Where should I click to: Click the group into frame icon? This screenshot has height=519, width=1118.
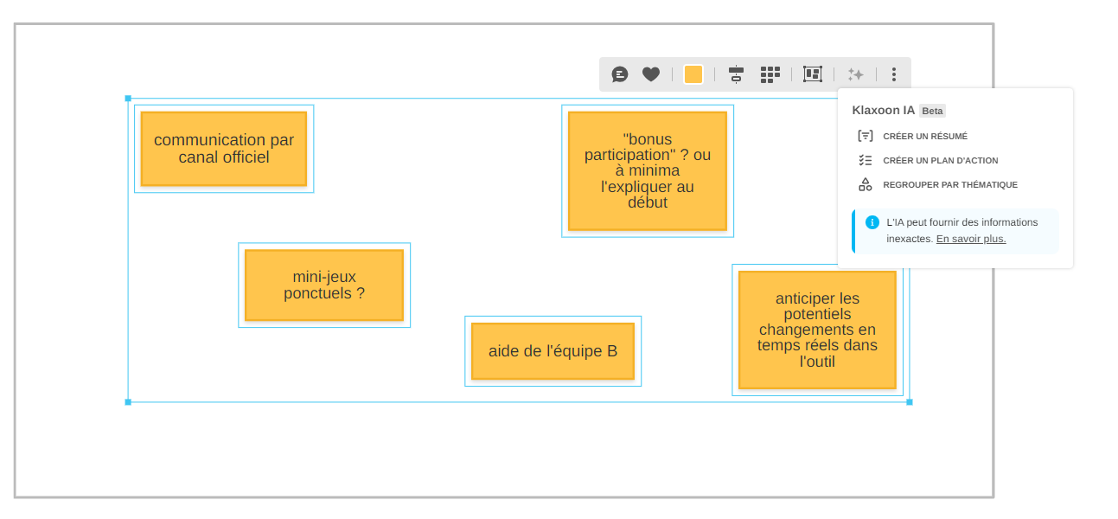(x=812, y=74)
